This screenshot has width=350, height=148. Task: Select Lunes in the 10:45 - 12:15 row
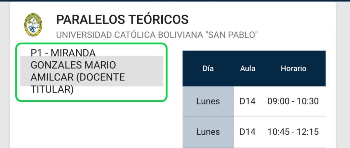[x=208, y=132]
